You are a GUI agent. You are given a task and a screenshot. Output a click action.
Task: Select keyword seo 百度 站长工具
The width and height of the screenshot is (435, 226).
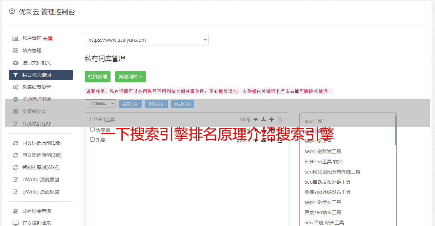click(x=324, y=223)
